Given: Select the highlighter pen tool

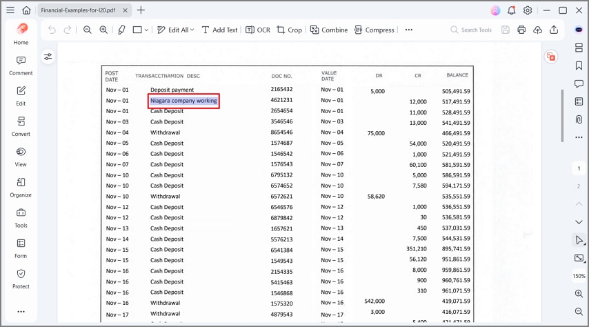Looking at the screenshot, I should [x=121, y=30].
